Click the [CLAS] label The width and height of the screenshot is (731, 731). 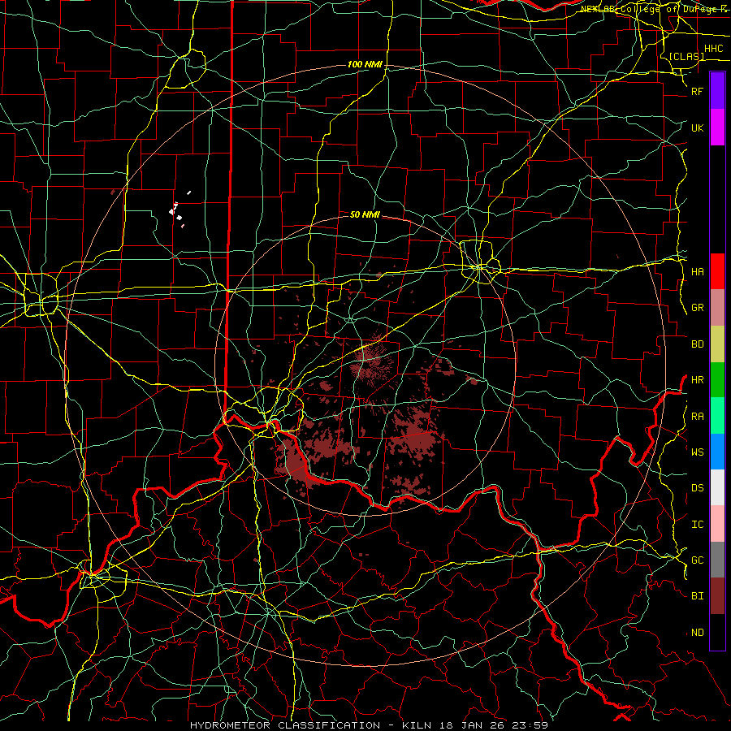click(x=686, y=56)
